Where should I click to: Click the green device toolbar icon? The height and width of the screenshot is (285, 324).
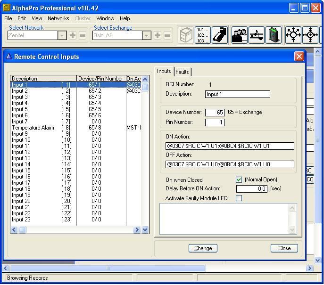click(273, 35)
